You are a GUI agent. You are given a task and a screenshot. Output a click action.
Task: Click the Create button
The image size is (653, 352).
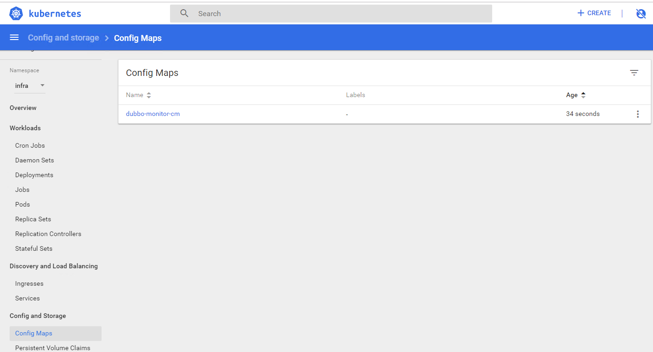[594, 13]
